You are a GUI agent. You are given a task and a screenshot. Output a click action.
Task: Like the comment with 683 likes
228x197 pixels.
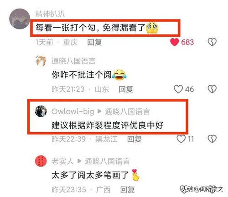click(x=174, y=42)
